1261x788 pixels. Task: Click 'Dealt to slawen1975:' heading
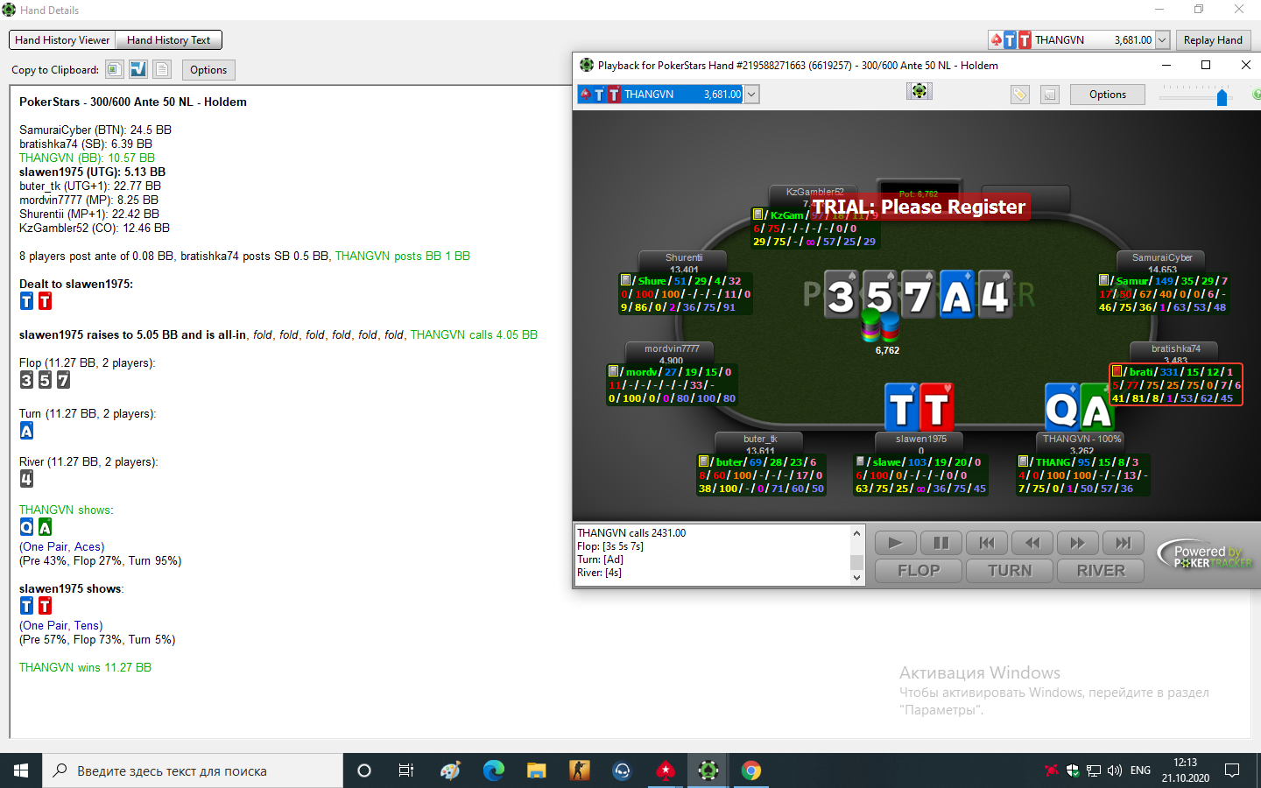click(x=76, y=284)
